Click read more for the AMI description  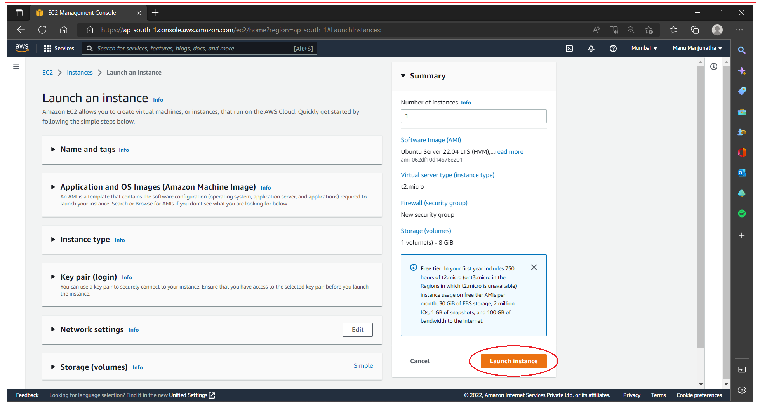(509, 152)
